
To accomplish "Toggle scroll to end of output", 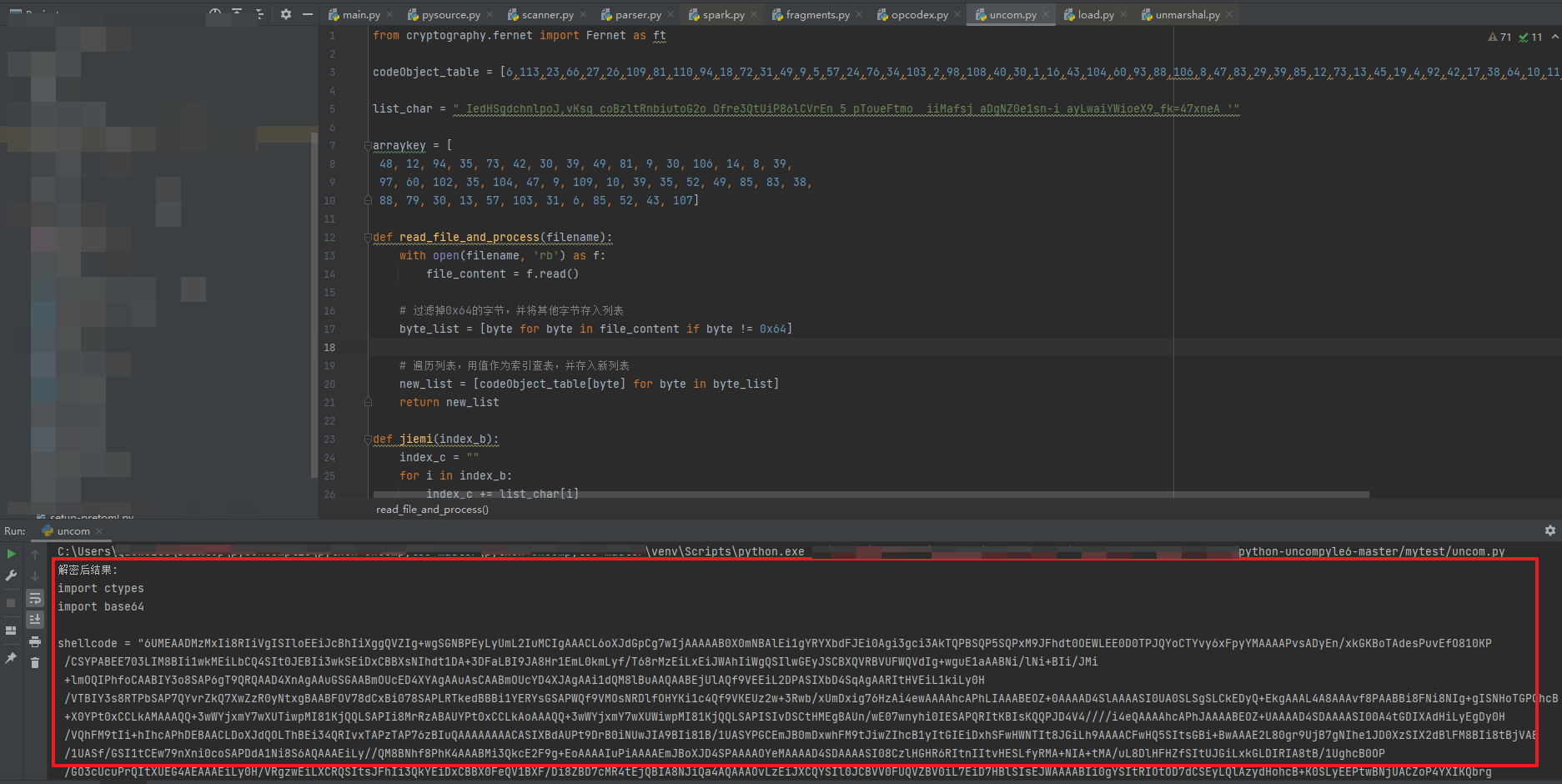I will (35, 620).
